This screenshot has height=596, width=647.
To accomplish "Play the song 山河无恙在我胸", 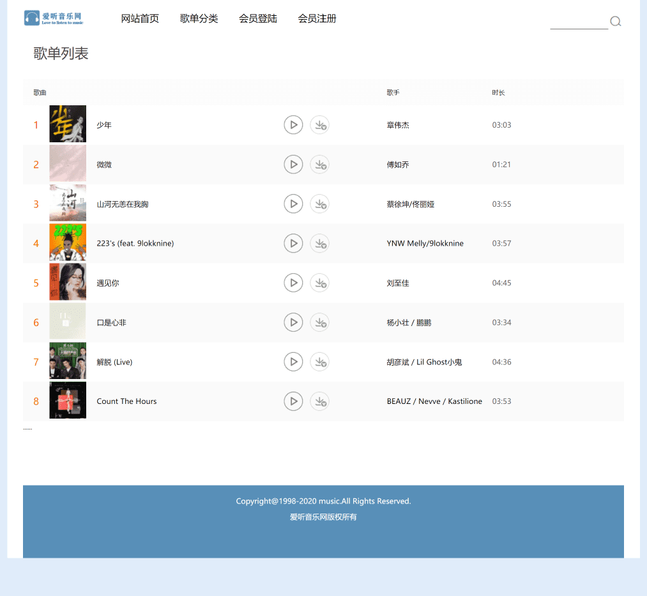I will [x=293, y=204].
